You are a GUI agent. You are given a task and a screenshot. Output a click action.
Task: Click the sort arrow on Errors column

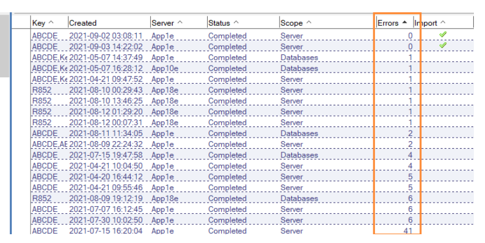point(404,23)
